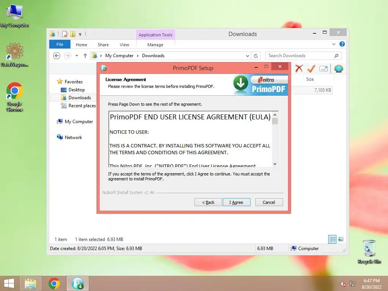Viewport: 388px width, 291px height.
Task: Expand the ribbon with the chevron
Action: point(333,44)
